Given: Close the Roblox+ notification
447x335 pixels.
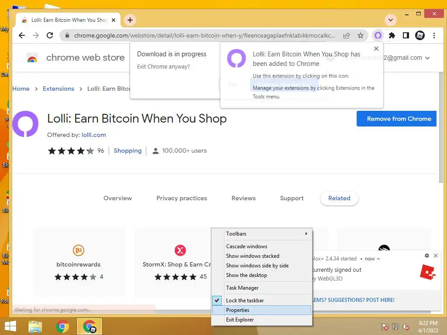Looking at the screenshot, I should [436, 256].
